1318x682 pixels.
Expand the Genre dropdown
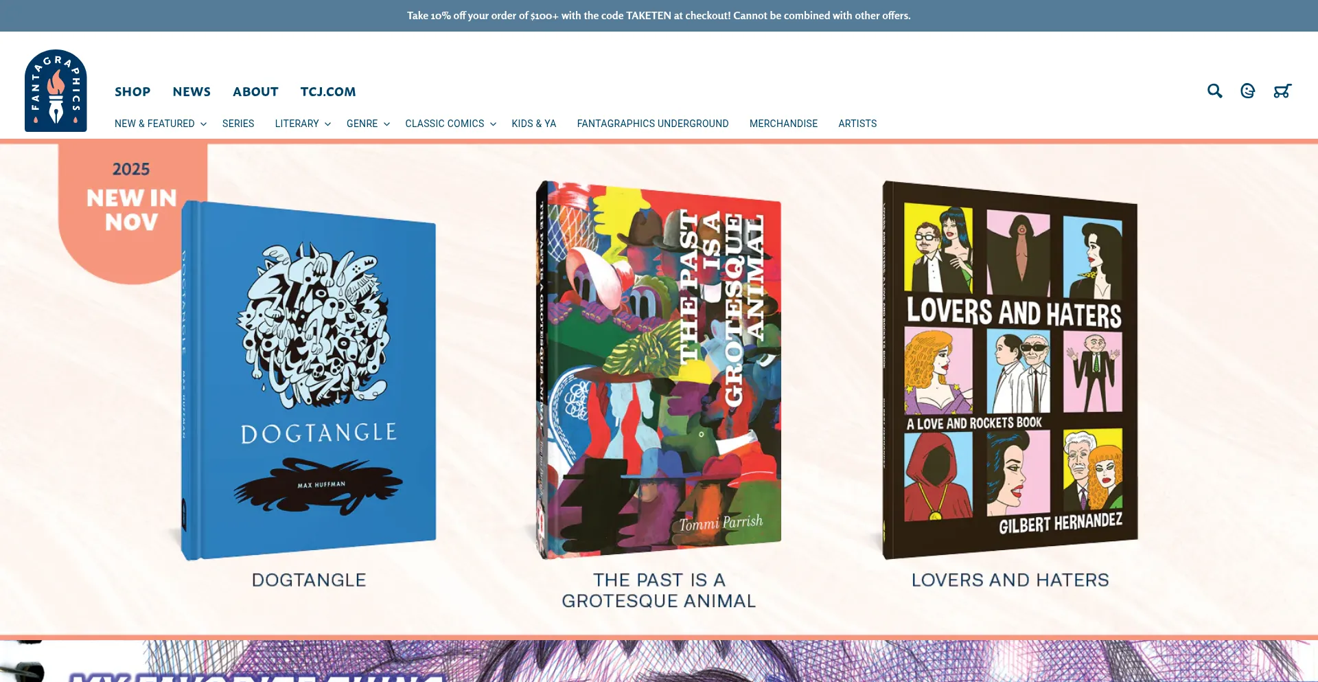[368, 124]
